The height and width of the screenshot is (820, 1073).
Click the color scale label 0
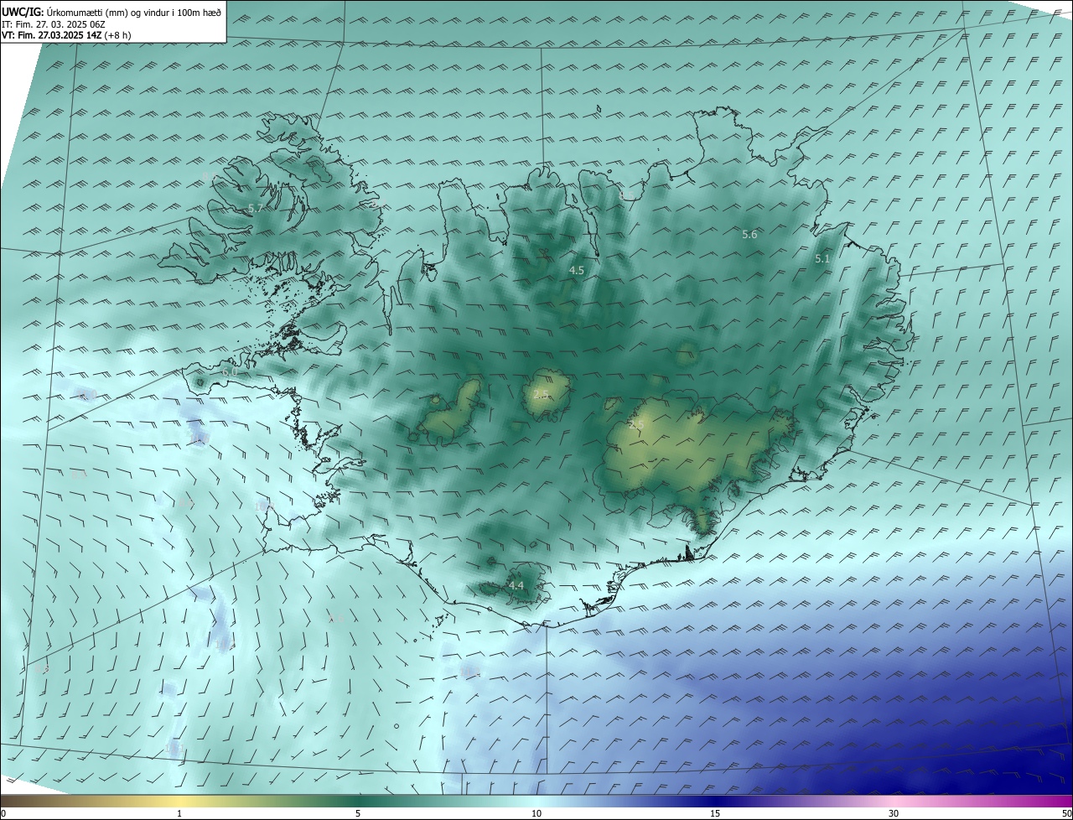3,813
